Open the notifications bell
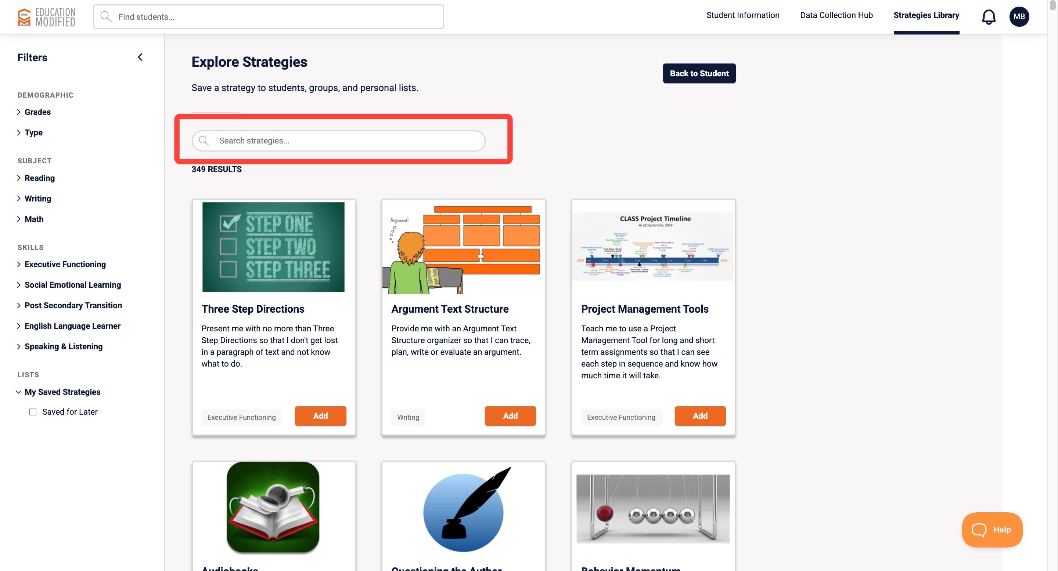This screenshot has height=571, width=1058. (x=988, y=17)
